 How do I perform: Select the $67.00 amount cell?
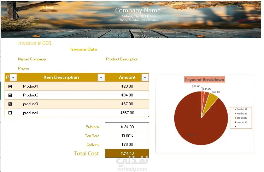pyautogui.click(x=127, y=104)
